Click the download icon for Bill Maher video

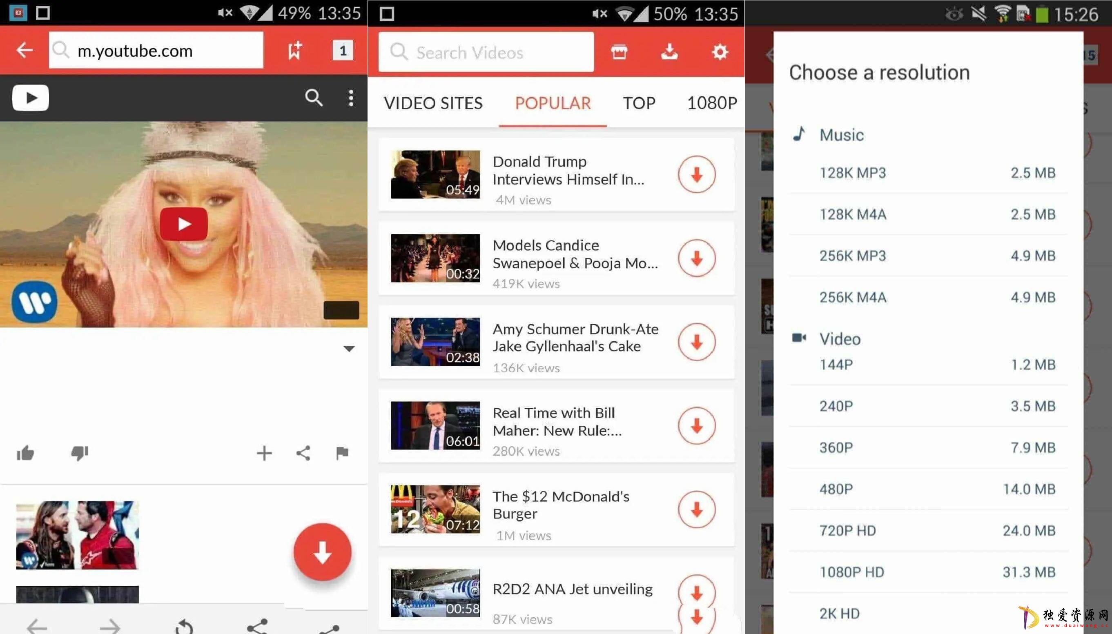[695, 425]
